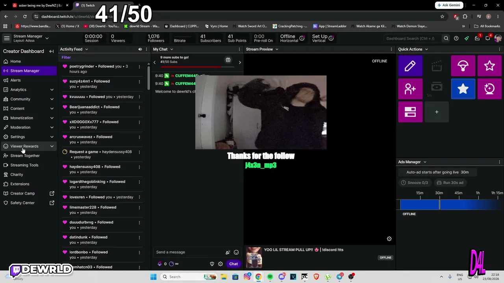Click the poll bars quick action tile

tap(410, 112)
